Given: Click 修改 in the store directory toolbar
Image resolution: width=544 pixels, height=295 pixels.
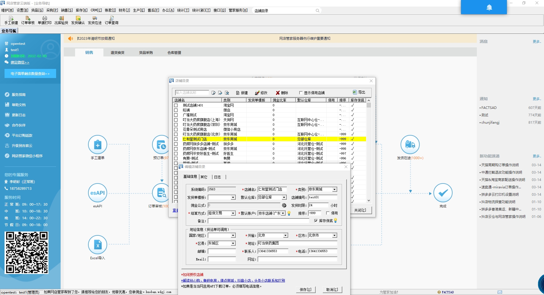Looking at the screenshot, I should click(x=261, y=93).
